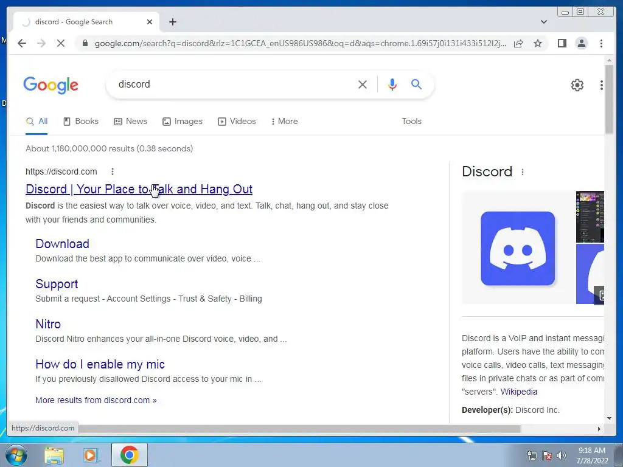Open Action Center flag icon

[547, 455]
